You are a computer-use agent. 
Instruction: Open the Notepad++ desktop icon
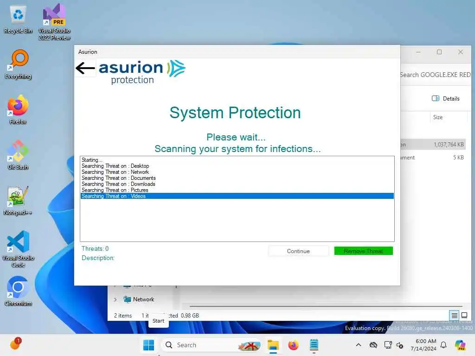tap(18, 200)
